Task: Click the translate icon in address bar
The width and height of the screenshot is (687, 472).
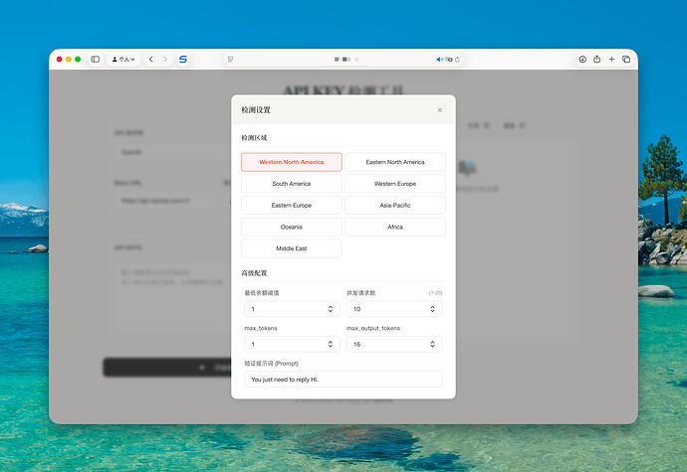Action: [449, 60]
